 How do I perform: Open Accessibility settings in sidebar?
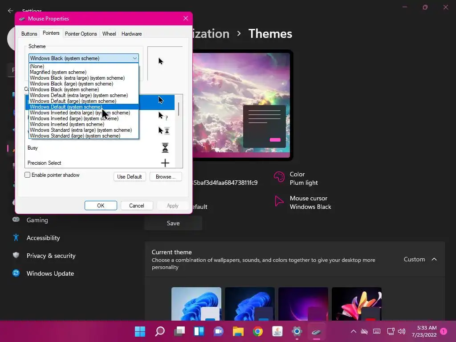click(43, 238)
